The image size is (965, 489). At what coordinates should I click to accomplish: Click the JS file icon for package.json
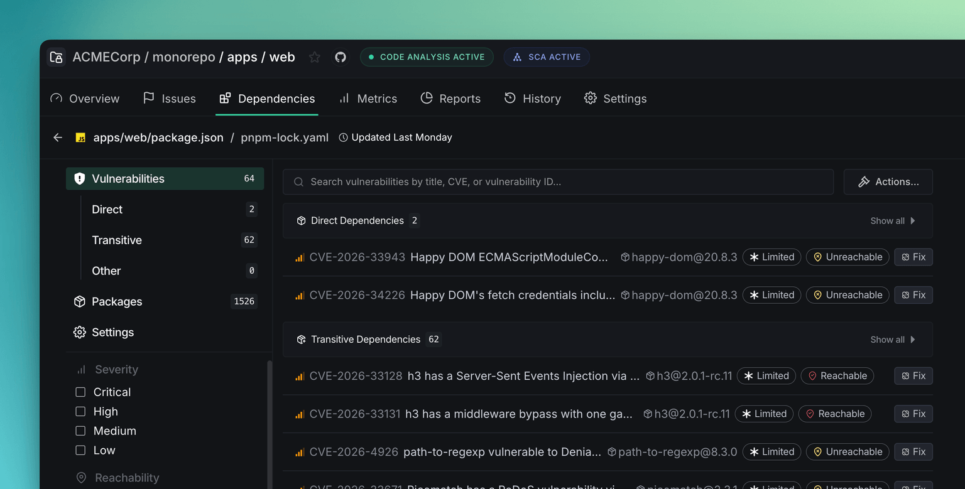(80, 137)
